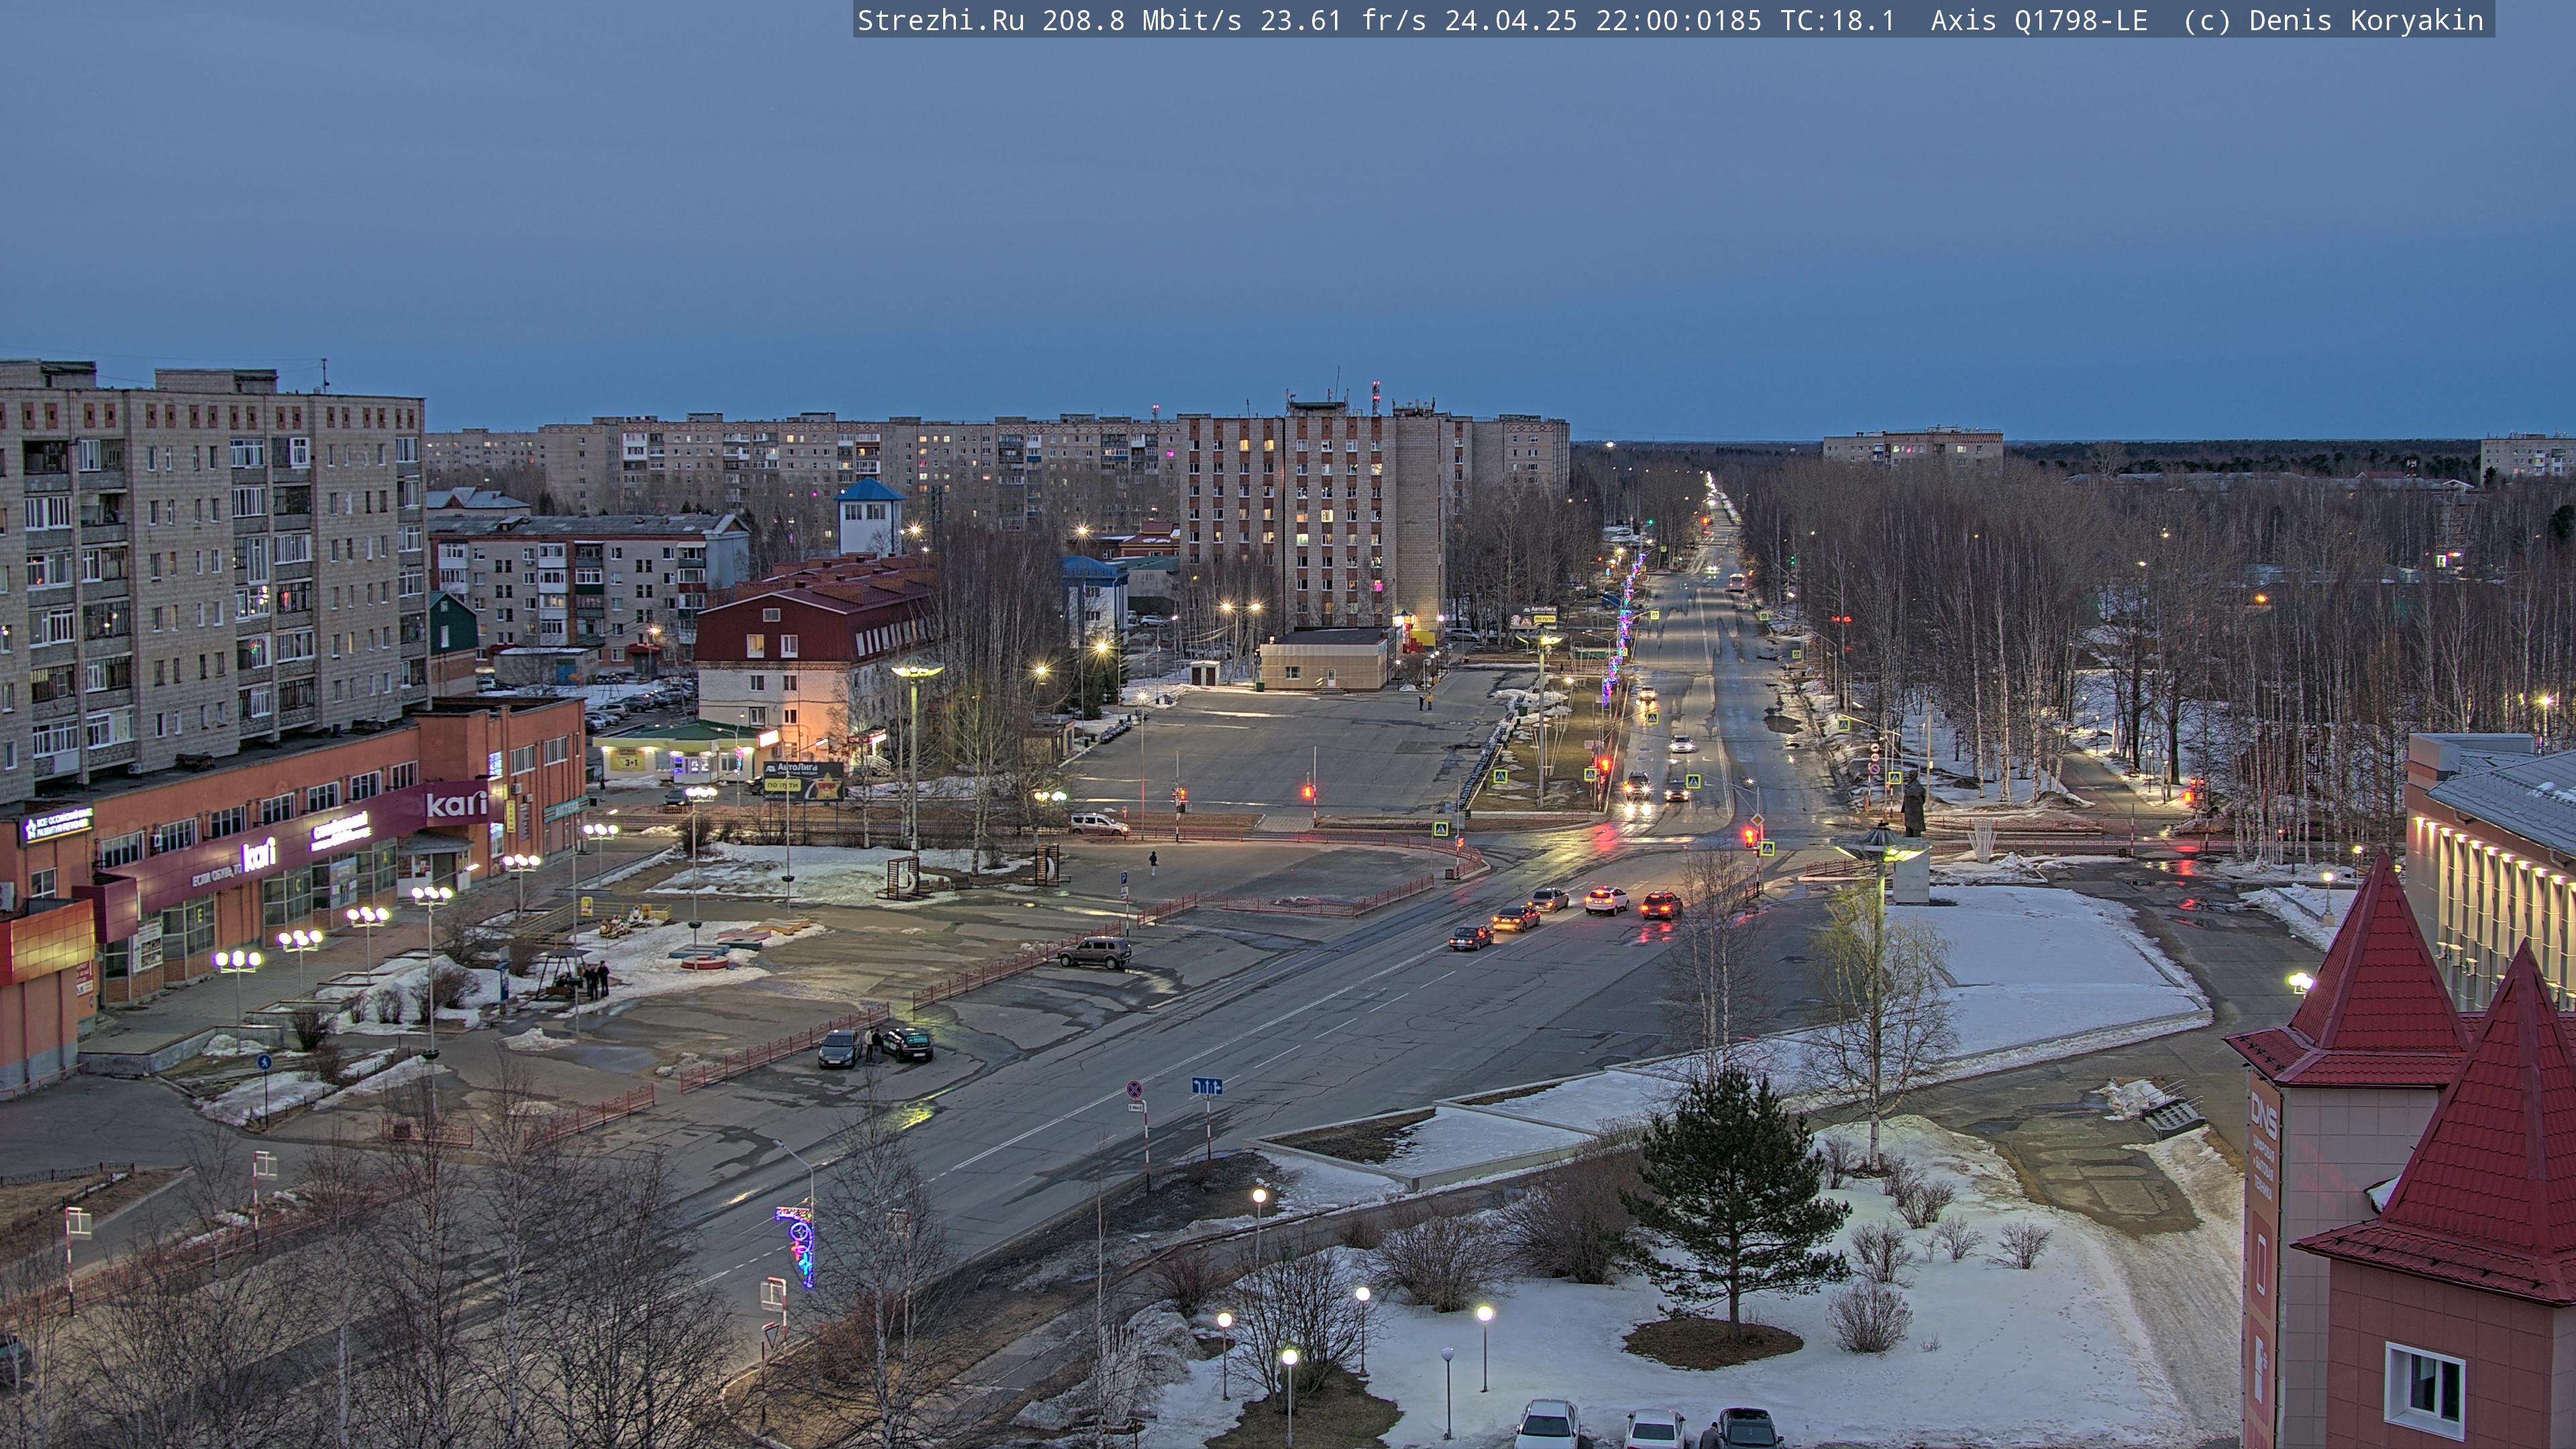
Task: Select the (c) Denis Koryakin credit
Action: point(2334,21)
